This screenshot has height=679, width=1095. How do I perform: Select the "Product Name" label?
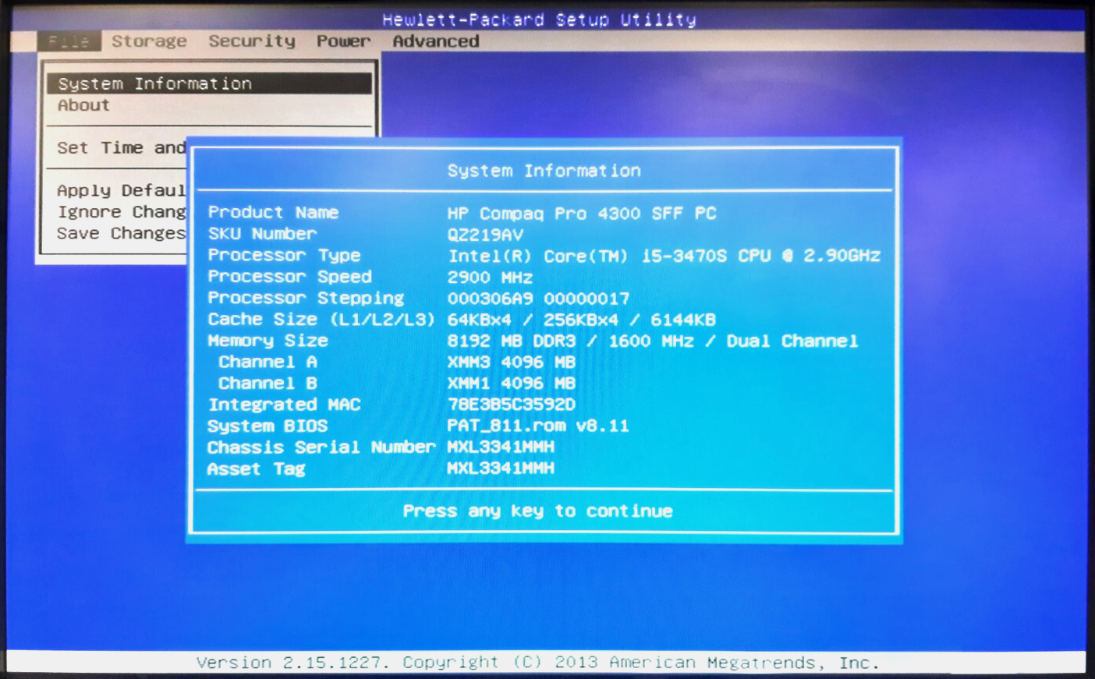click(x=273, y=212)
